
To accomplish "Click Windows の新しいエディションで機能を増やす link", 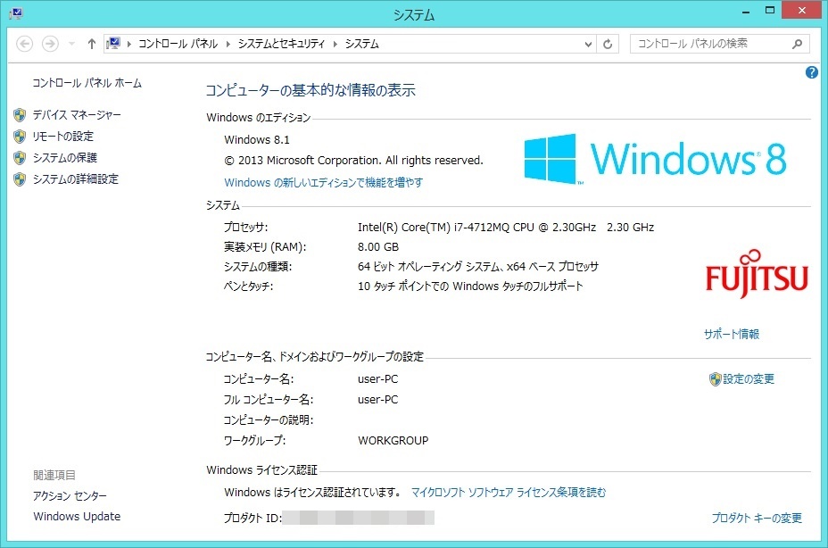I will pyautogui.click(x=324, y=182).
